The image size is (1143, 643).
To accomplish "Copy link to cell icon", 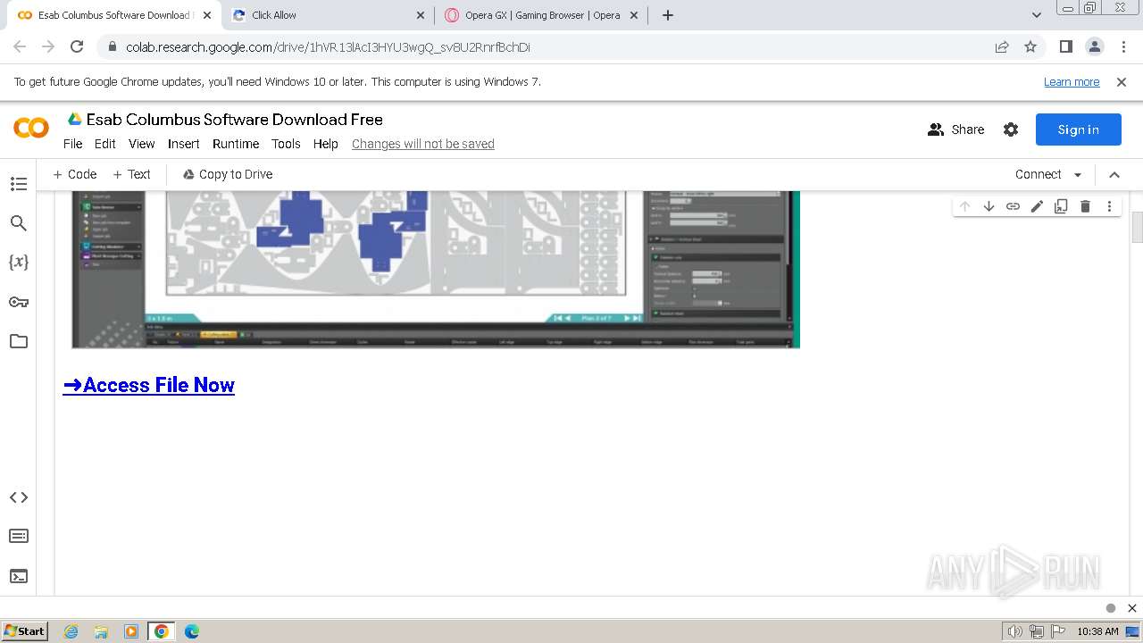I will click(1013, 206).
